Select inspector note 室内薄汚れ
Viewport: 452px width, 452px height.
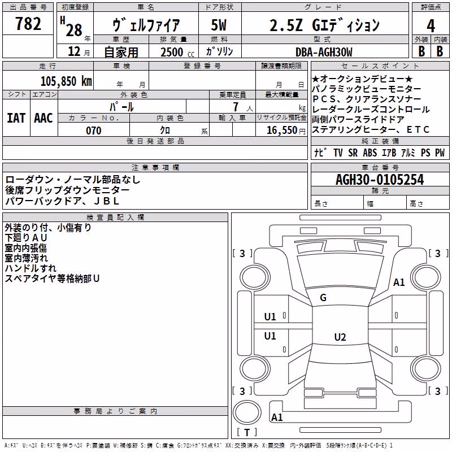click(26, 258)
